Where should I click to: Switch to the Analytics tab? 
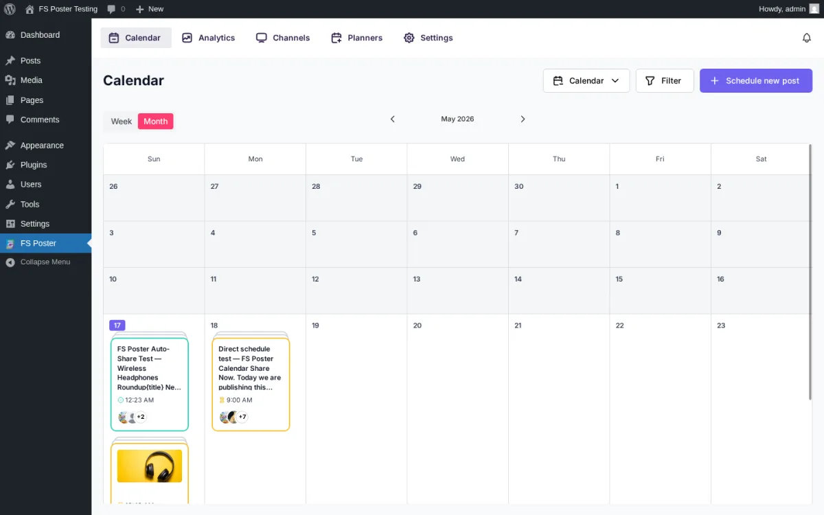tap(208, 38)
